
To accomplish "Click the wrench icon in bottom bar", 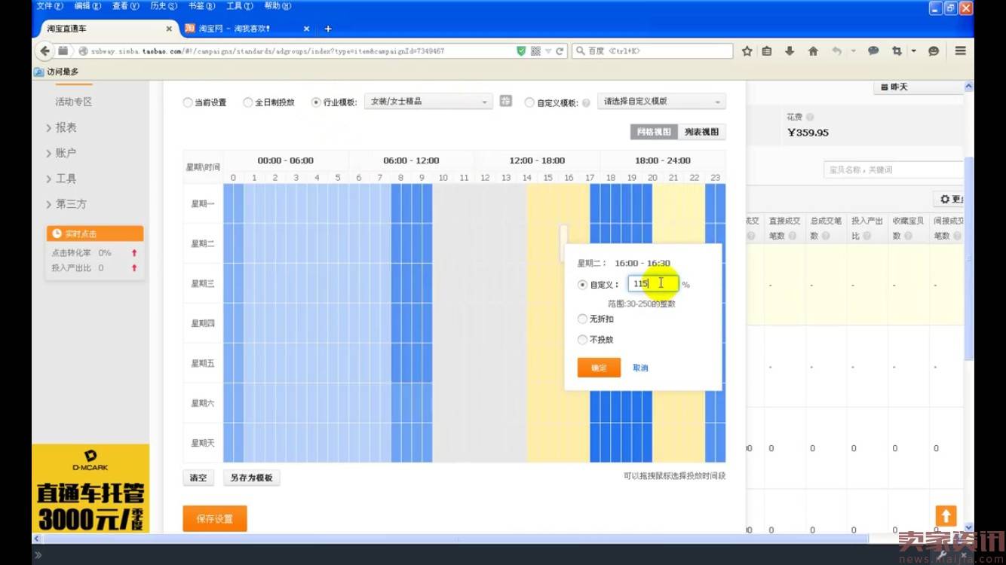I will [x=942, y=554].
